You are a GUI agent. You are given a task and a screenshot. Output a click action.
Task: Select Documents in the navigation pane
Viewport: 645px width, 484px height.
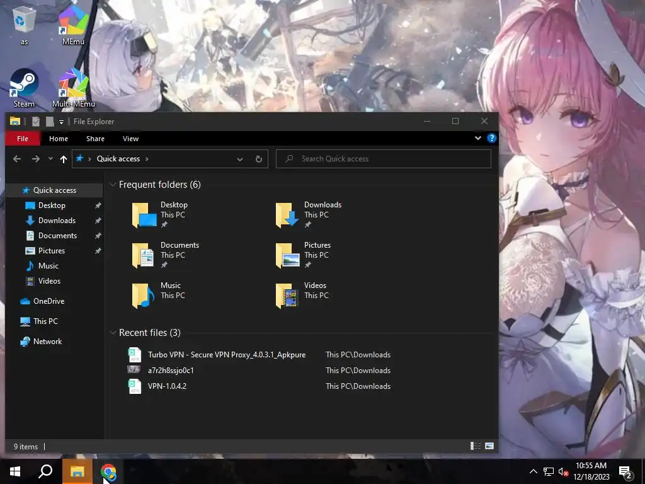click(57, 236)
